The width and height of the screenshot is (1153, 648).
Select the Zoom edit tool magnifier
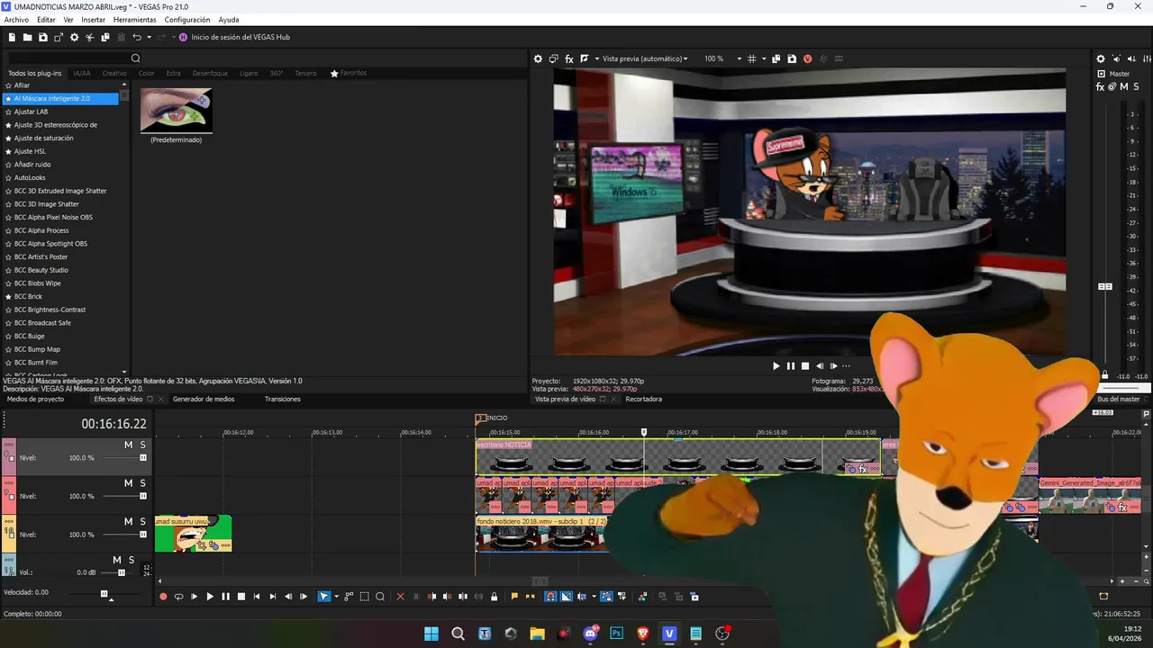380,597
